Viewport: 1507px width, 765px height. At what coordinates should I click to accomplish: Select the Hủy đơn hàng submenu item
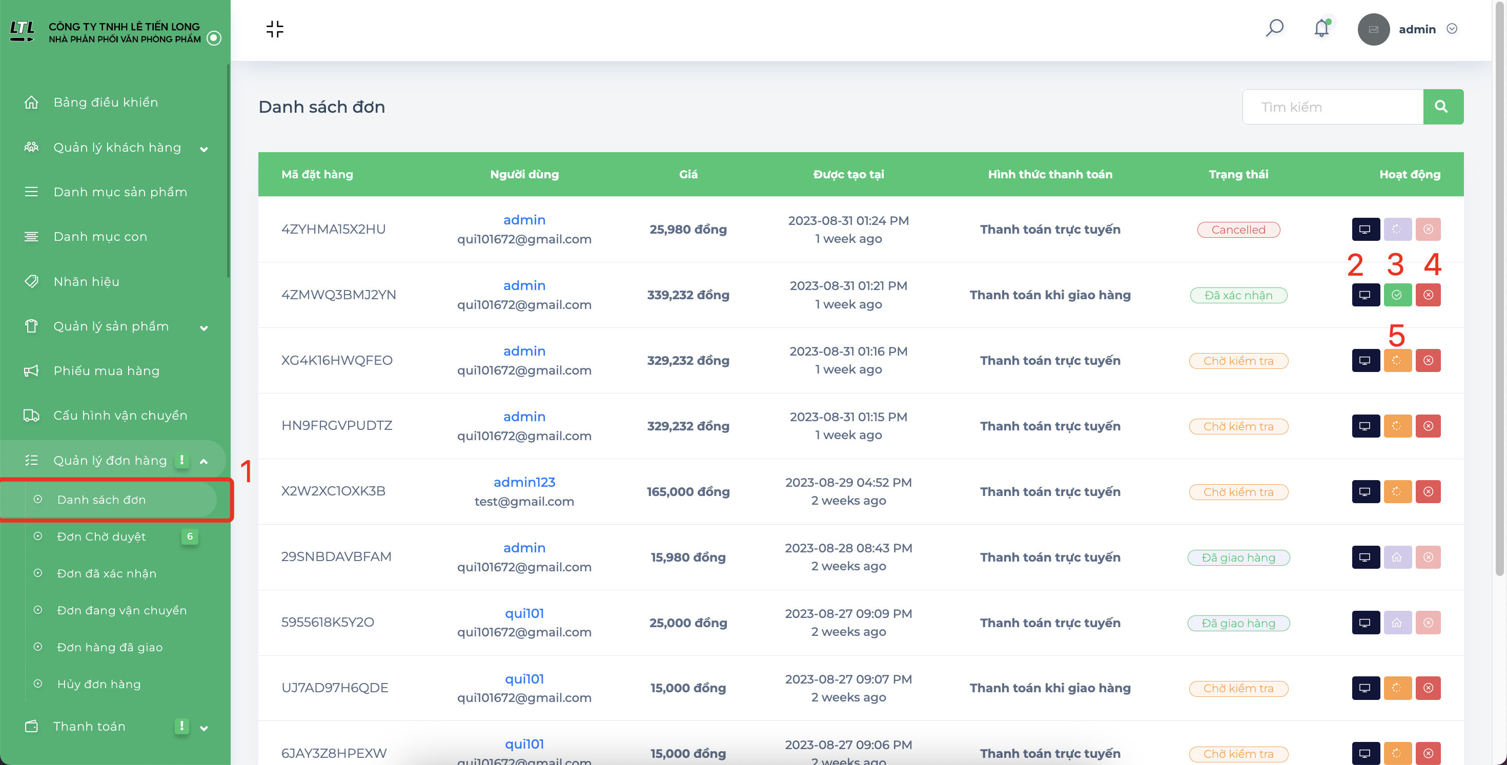click(99, 684)
